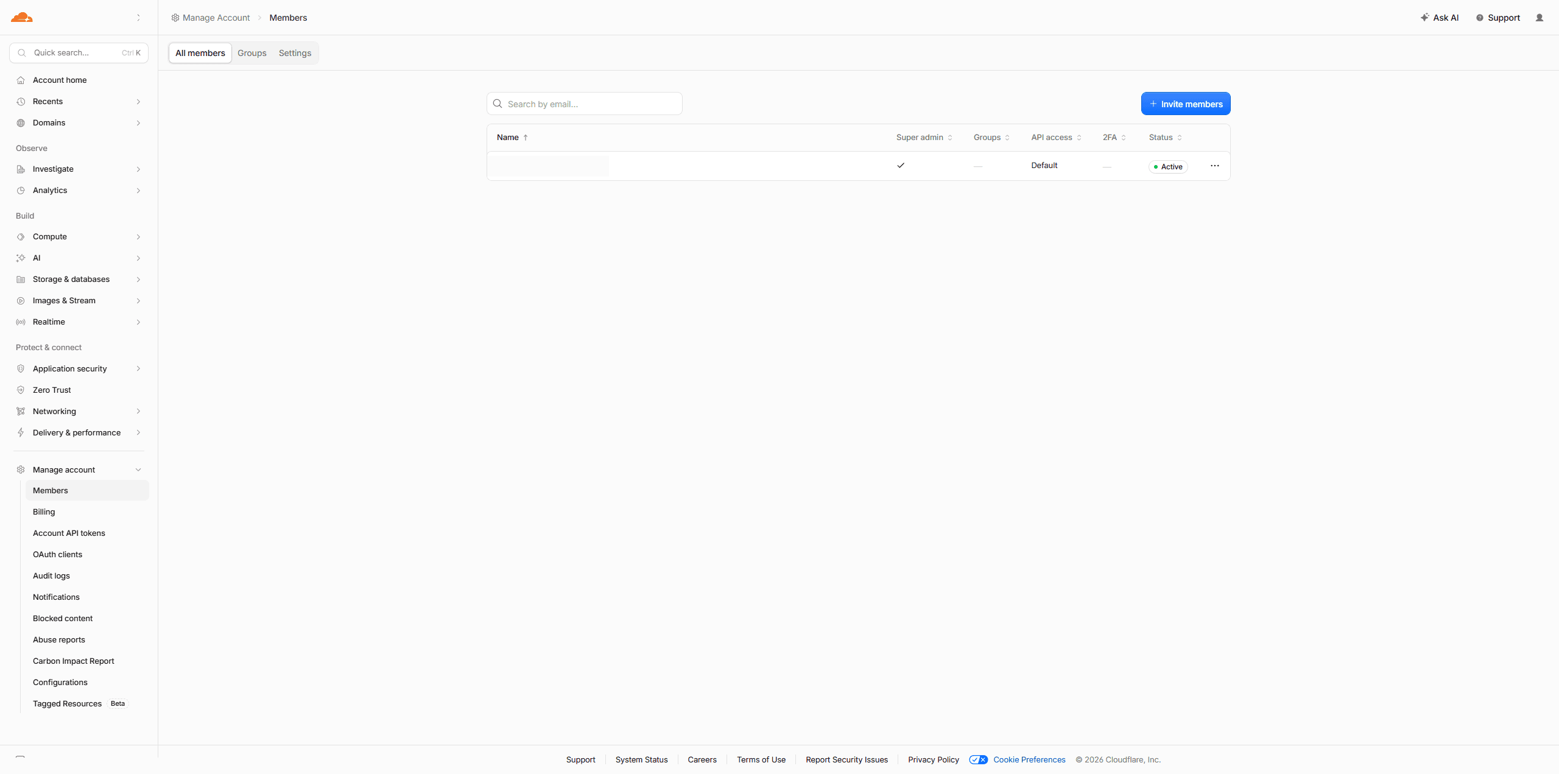Viewport: 1559px width, 774px height.
Task: Click the Domains globe icon
Action: point(21,123)
